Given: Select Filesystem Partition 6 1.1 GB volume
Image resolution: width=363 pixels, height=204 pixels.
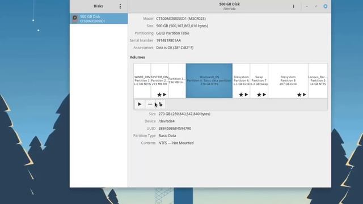Looking at the screenshot, I should (241, 80).
